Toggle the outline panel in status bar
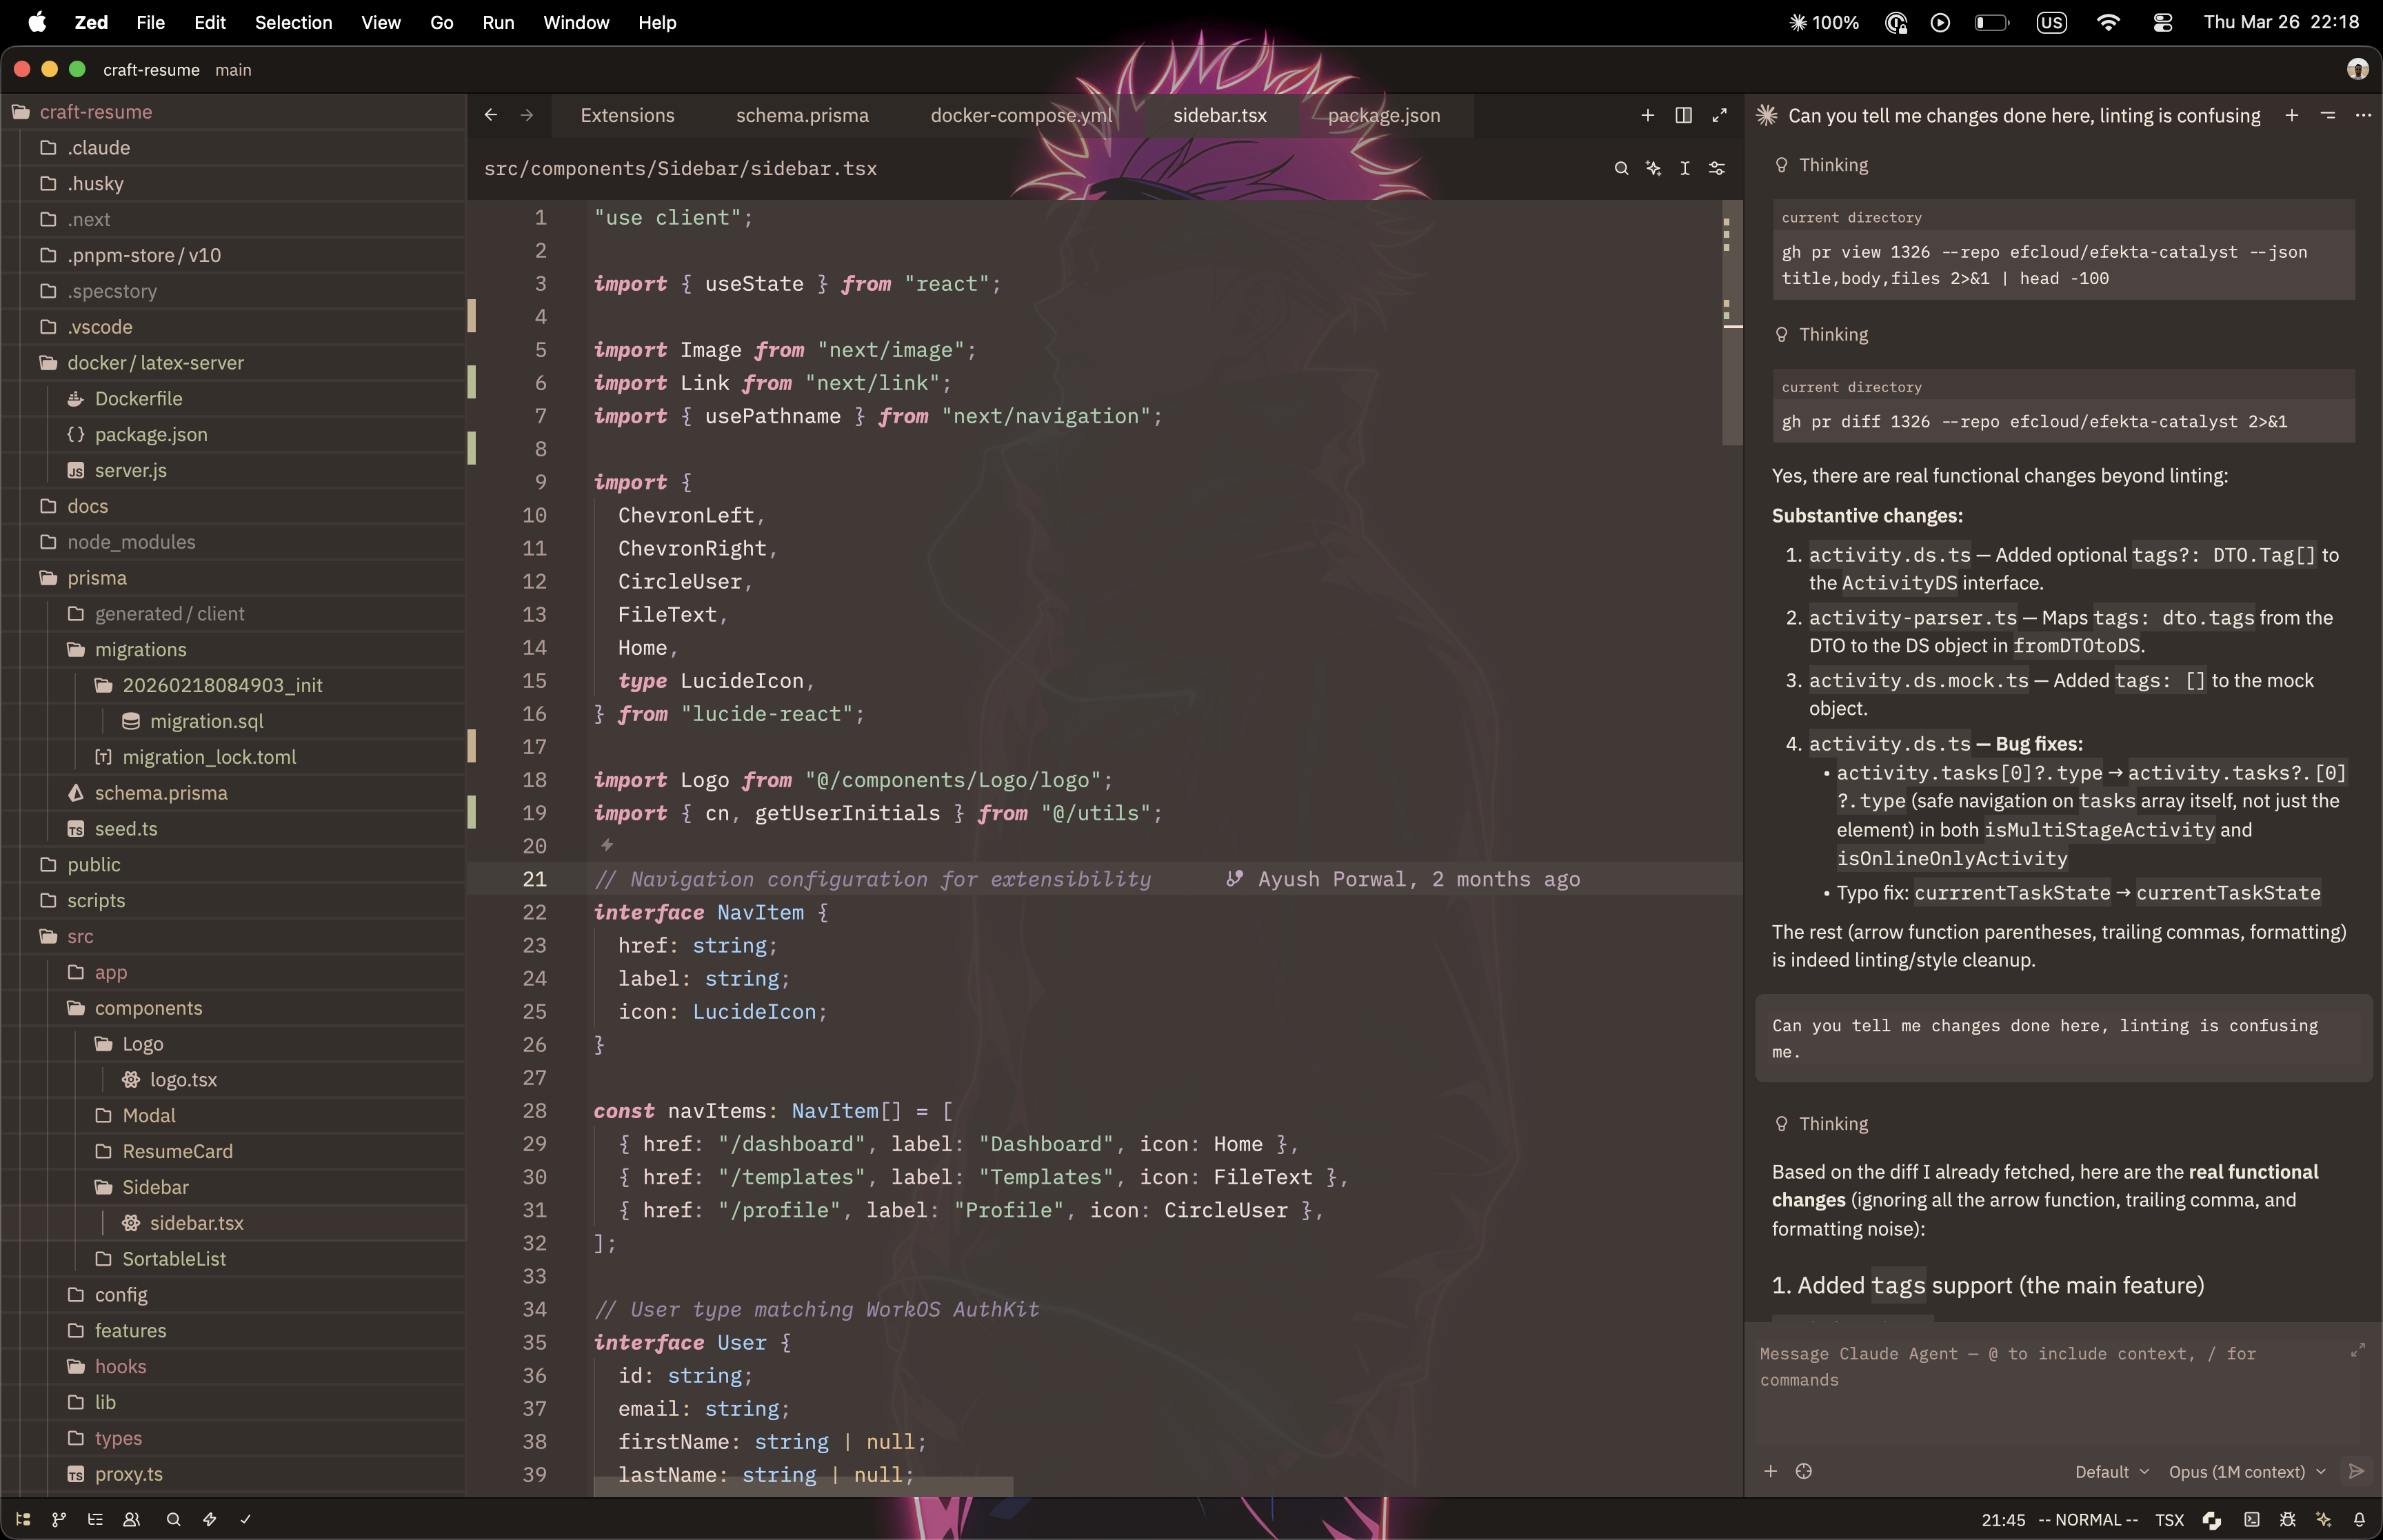Viewport: 2383px width, 1540px height. click(x=95, y=1519)
